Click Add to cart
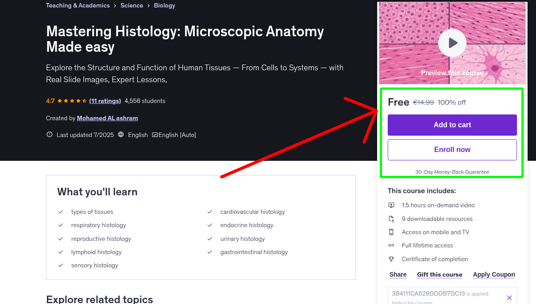Screen dimensions: 536x304 452,125
